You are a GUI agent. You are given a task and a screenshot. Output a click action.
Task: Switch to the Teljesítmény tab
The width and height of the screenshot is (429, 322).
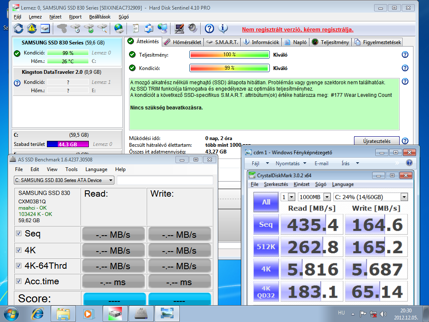point(331,42)
